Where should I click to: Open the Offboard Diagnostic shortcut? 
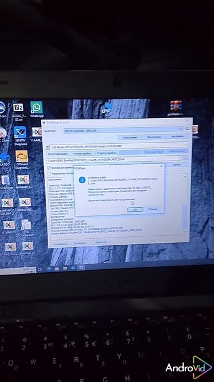[22, 160]
